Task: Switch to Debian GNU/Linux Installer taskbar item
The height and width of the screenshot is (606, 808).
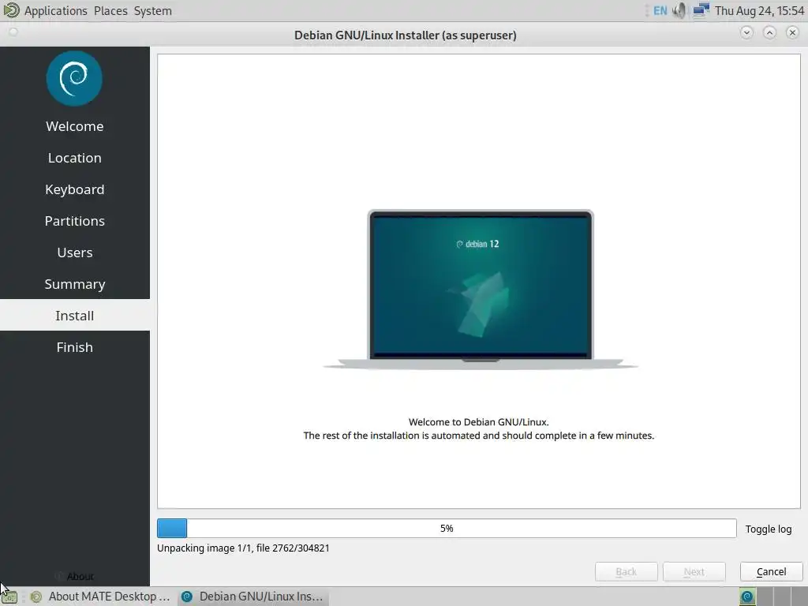Action: 253,597
